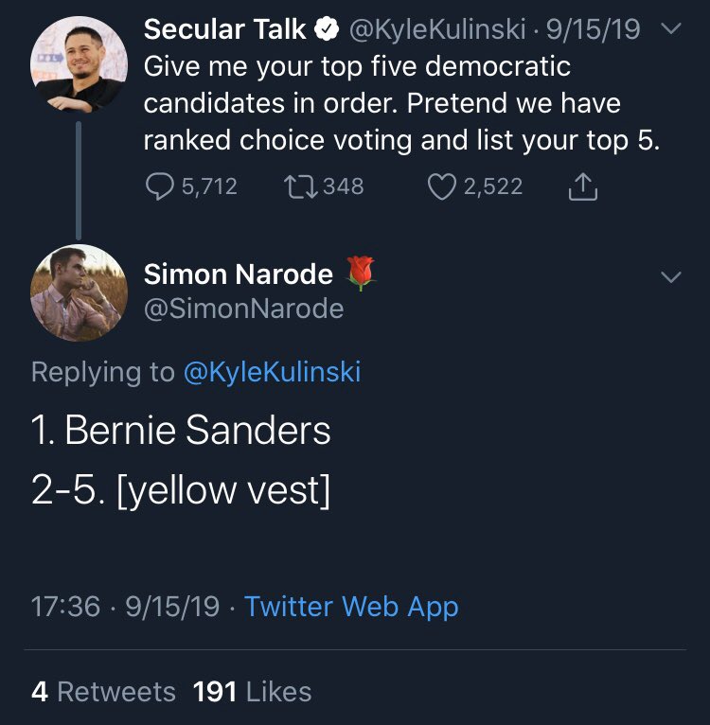This screenshot has height=725, width=710.
Task: Click the Simon Narode display name
Action: pyautogui.click(x=239, y=274)
